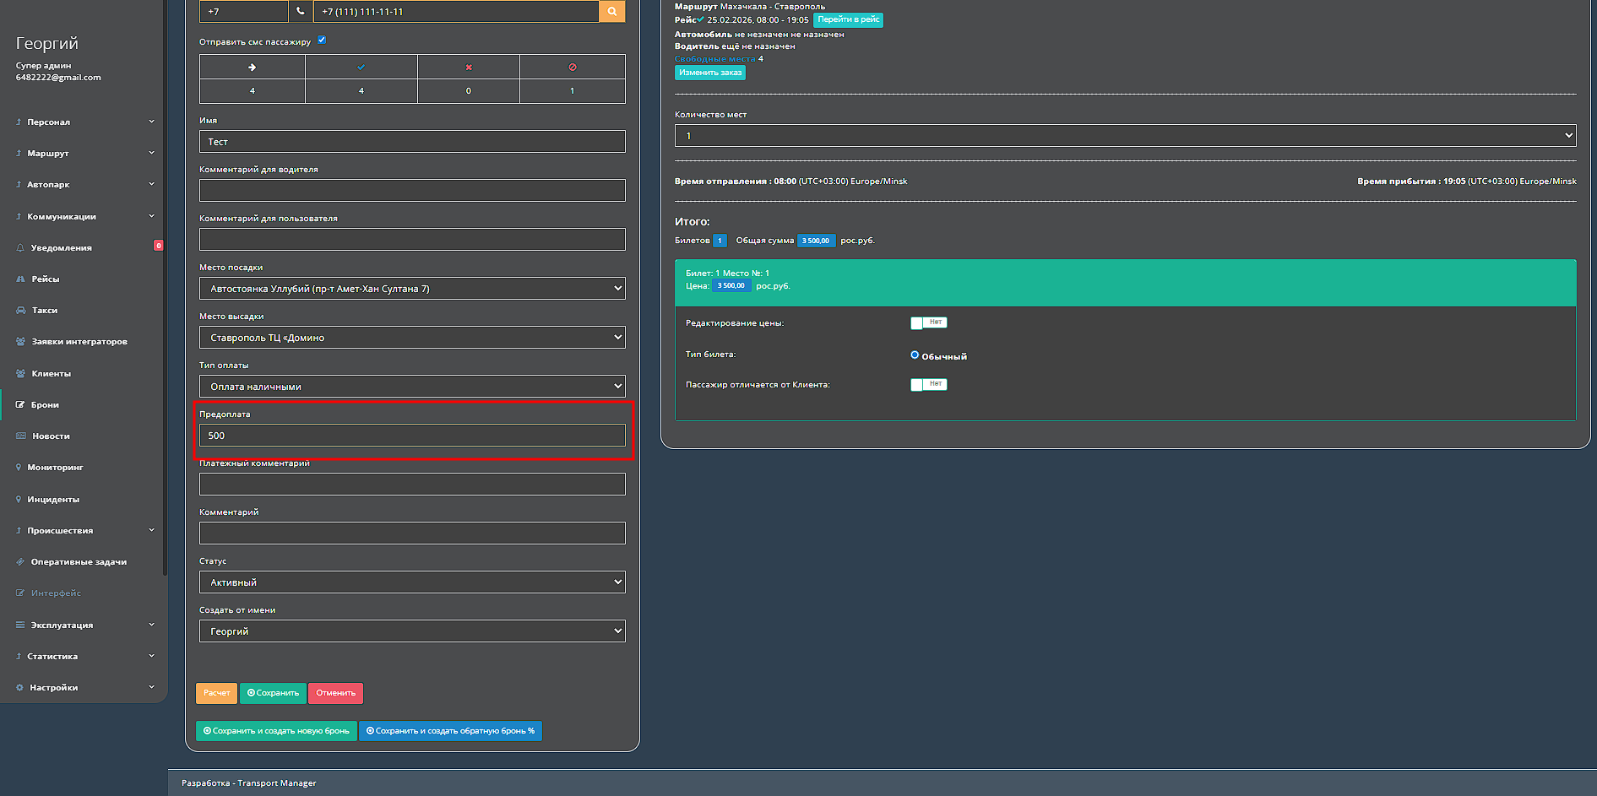The width and height of the screenshot is (1597, 796).
Task: Click the phone handset icon beside country code
Action: (x=301, y=12)
